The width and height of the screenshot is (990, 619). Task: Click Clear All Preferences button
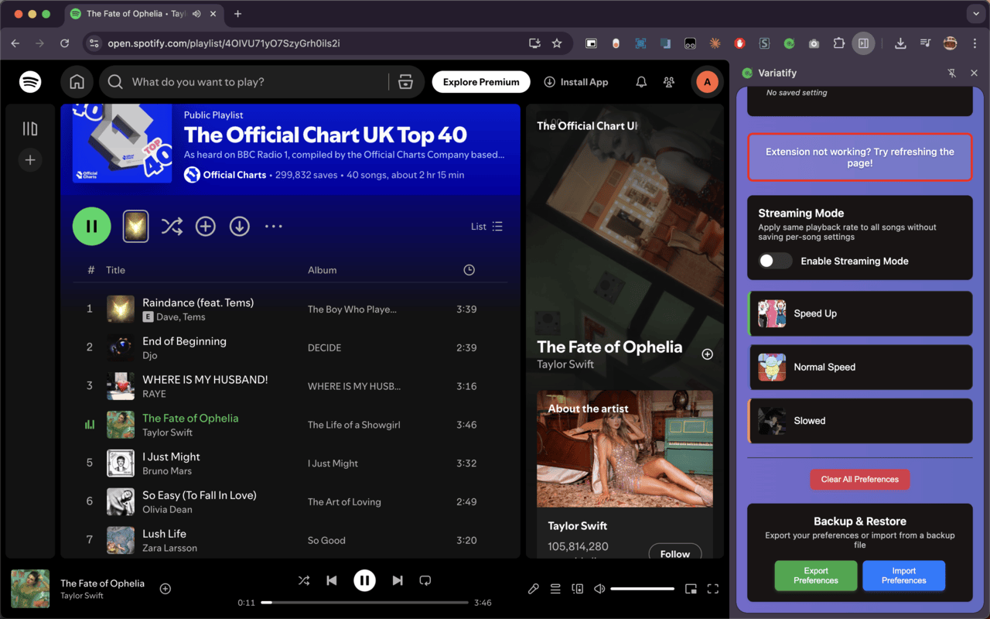[860, 479]
